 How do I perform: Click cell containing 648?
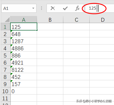[24, 34]
